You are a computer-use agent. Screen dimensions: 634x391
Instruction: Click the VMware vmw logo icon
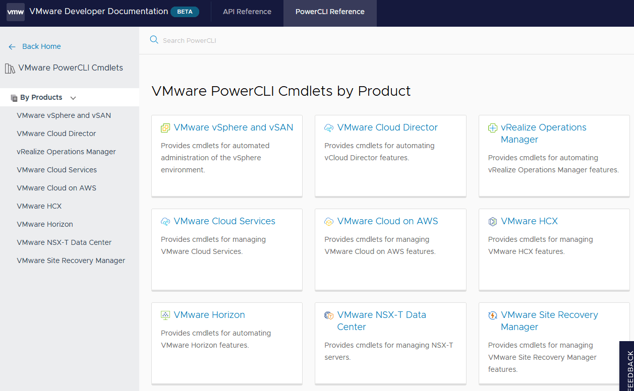pos(16,12)
